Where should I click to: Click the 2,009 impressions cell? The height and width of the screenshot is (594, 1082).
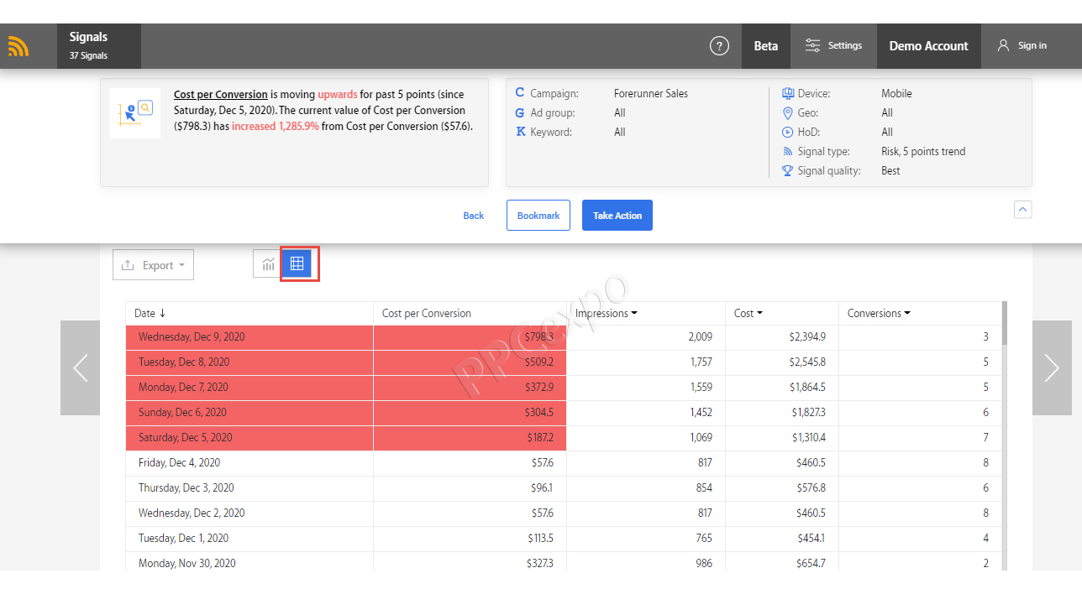[x=646, y=337]
